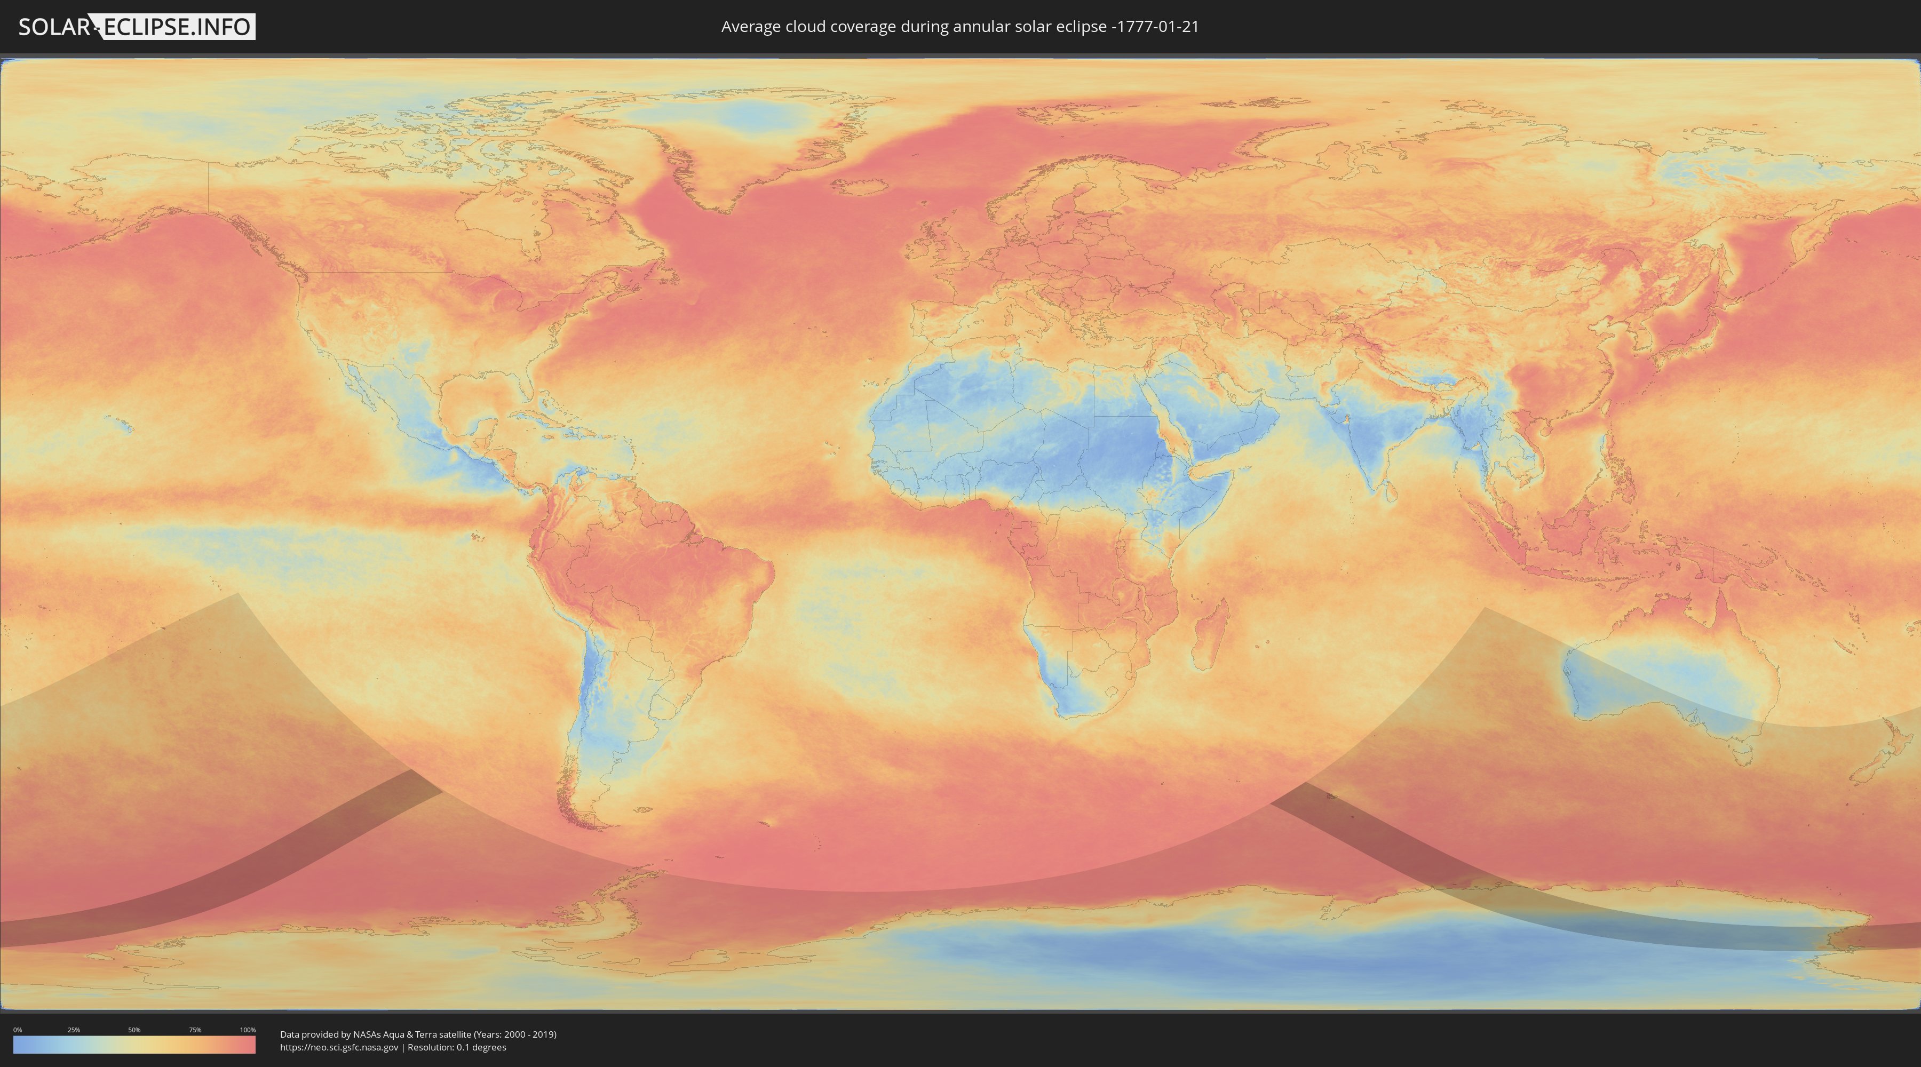This screenshot has height=1067, width=1921.
Task: Click the 100% legend label
Action: [x=248, y=1030]
